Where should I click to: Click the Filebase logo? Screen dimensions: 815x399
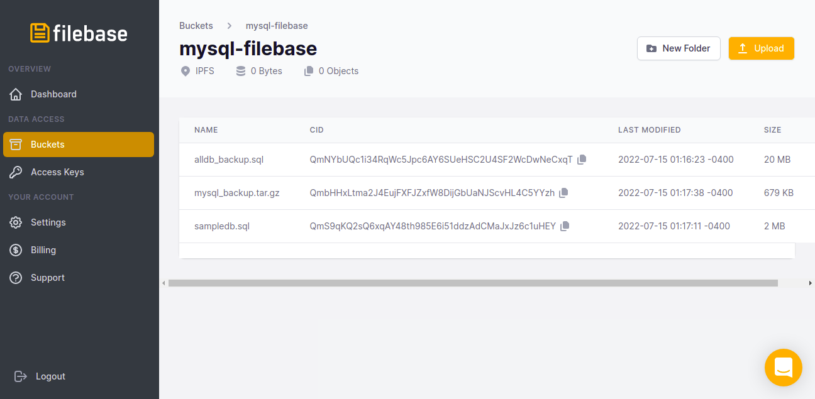pos(79,33)
